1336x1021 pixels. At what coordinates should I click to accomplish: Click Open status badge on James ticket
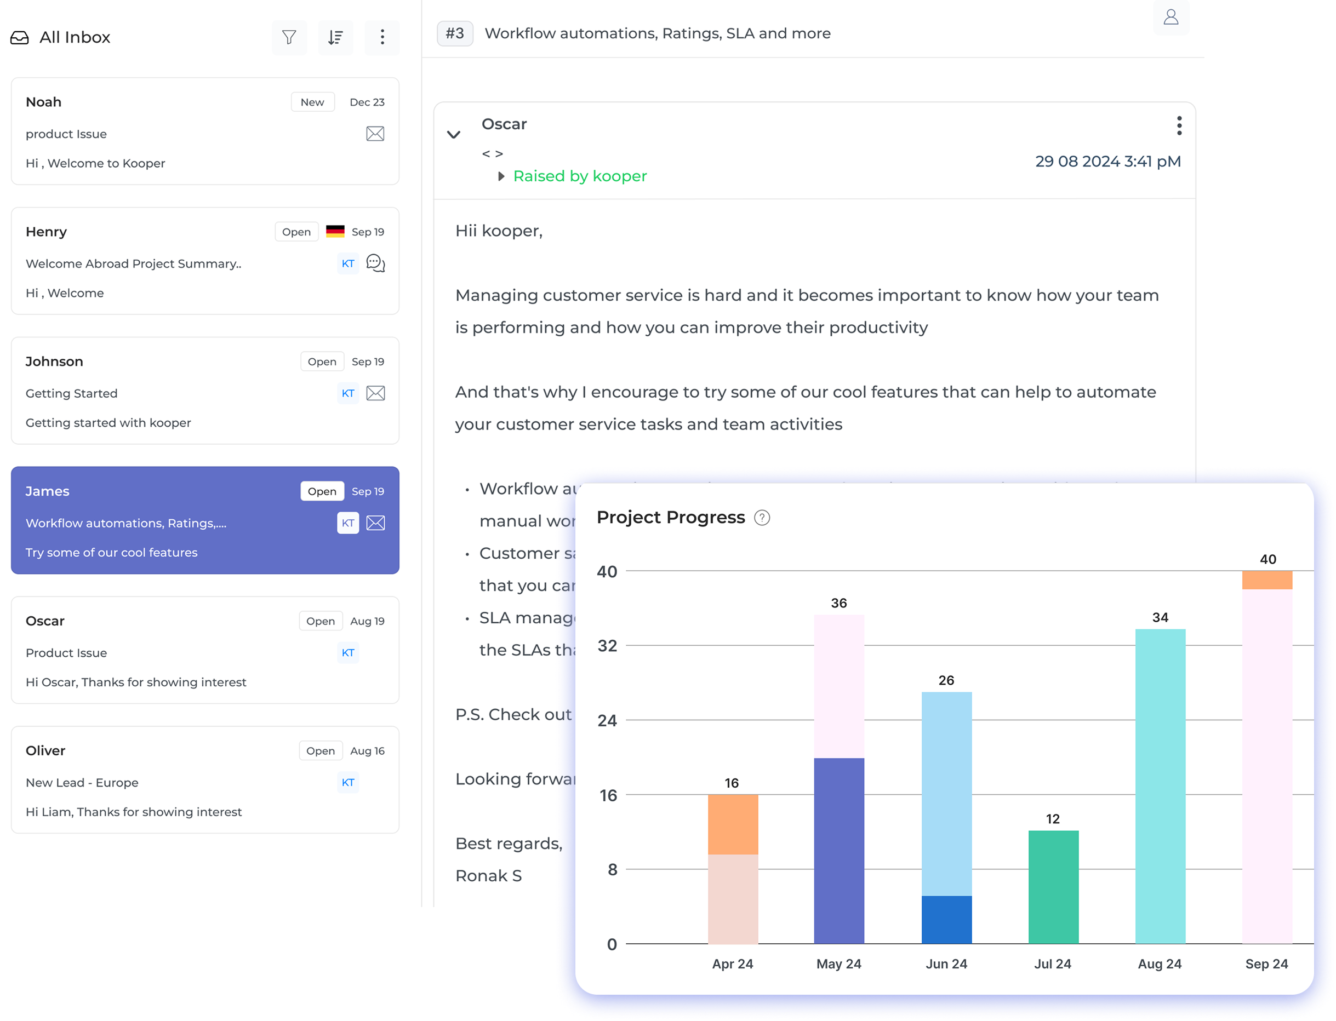click(322, 491)
